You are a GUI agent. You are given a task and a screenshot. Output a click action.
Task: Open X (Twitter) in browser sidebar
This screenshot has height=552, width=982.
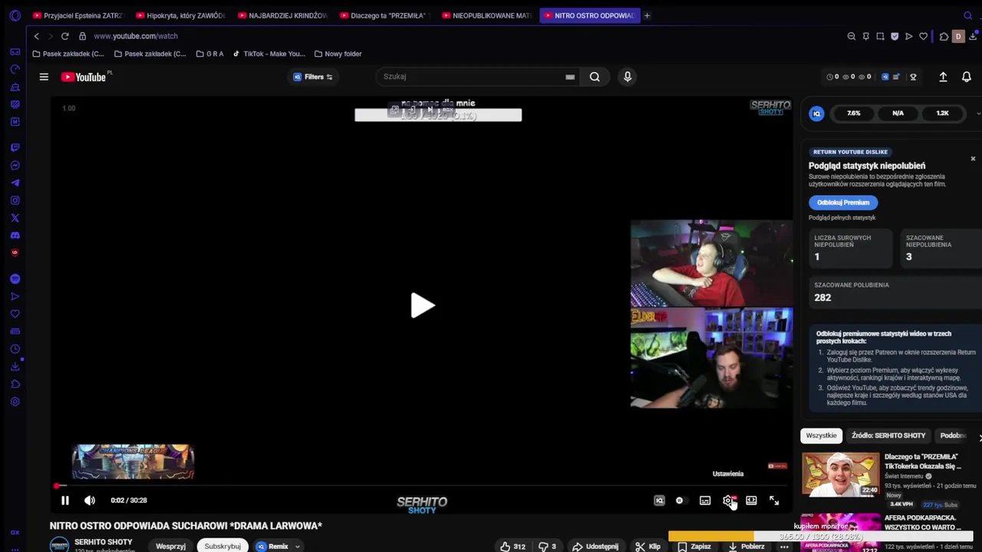click(x=15, y=218)
